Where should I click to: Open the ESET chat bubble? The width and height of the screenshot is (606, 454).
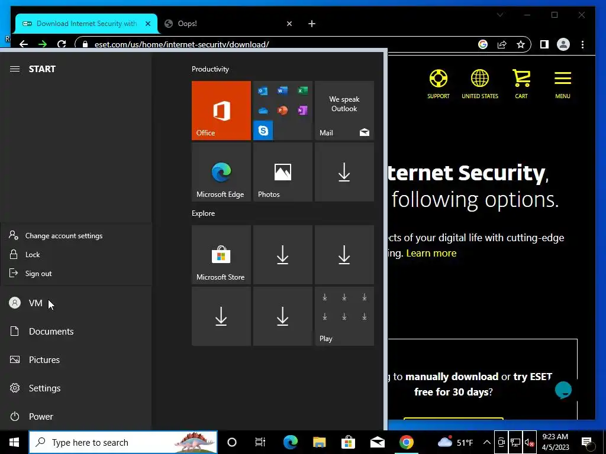click(x=563, y=390)
